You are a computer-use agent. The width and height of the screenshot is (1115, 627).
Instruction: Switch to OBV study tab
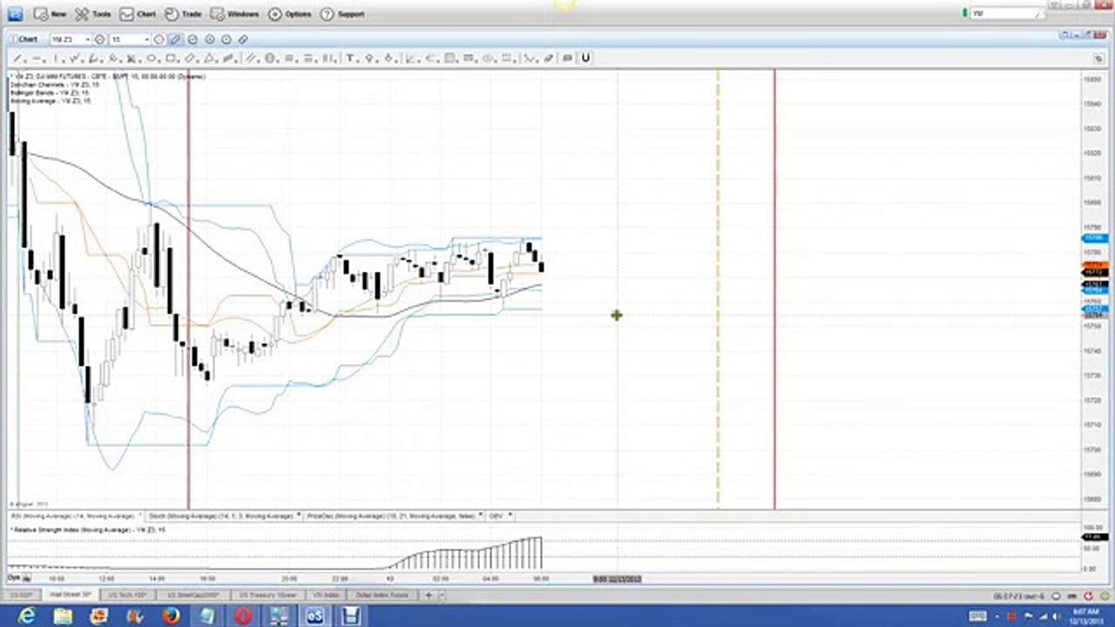click(x=497, y=516)
